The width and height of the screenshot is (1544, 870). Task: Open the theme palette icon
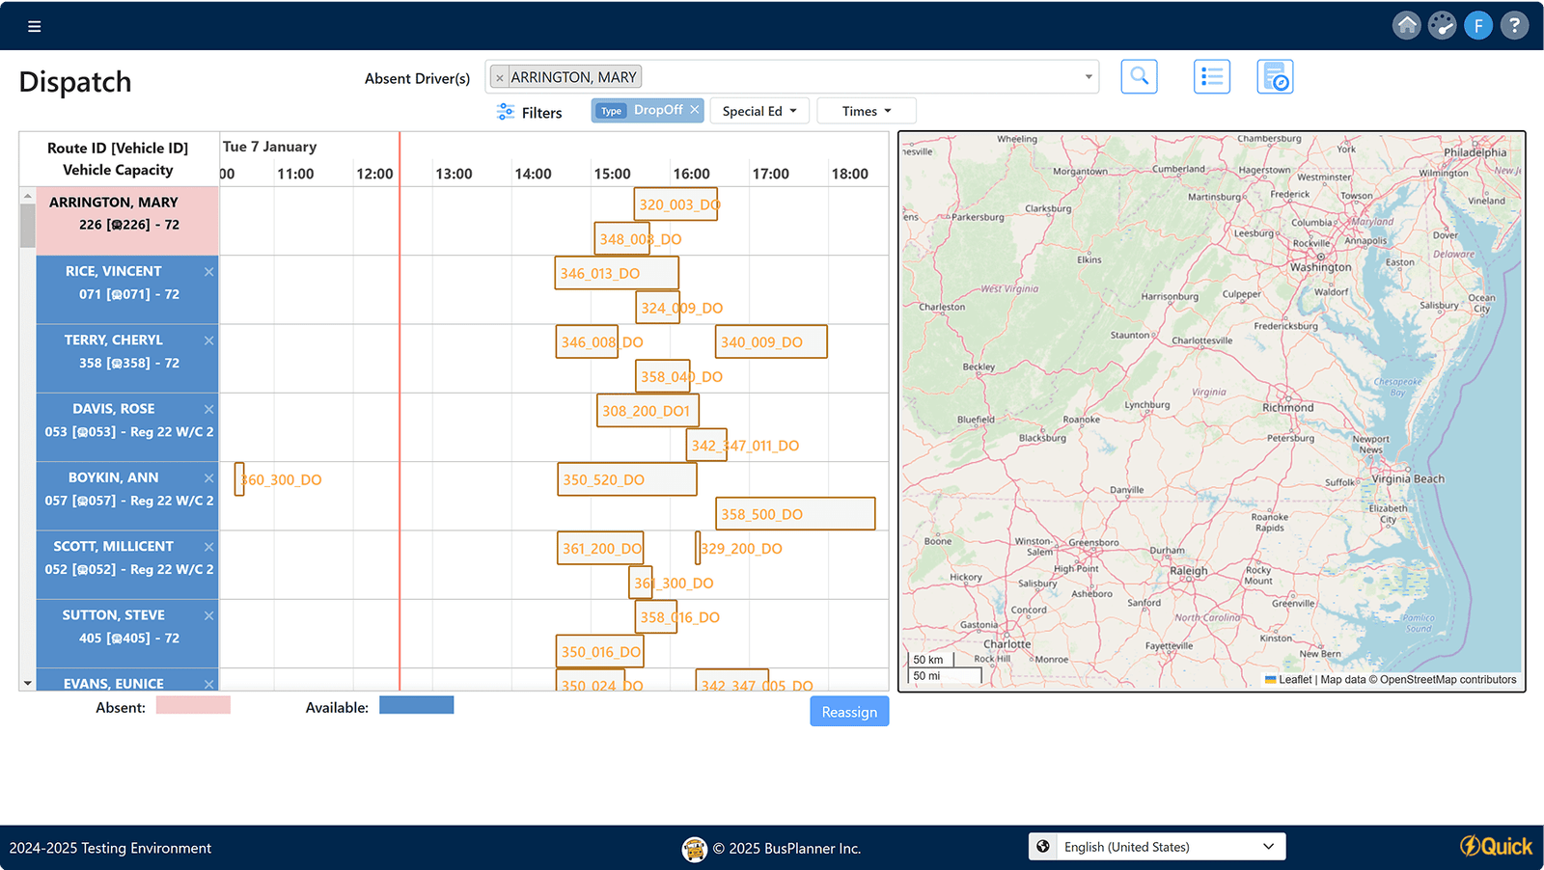point(1443,25)
